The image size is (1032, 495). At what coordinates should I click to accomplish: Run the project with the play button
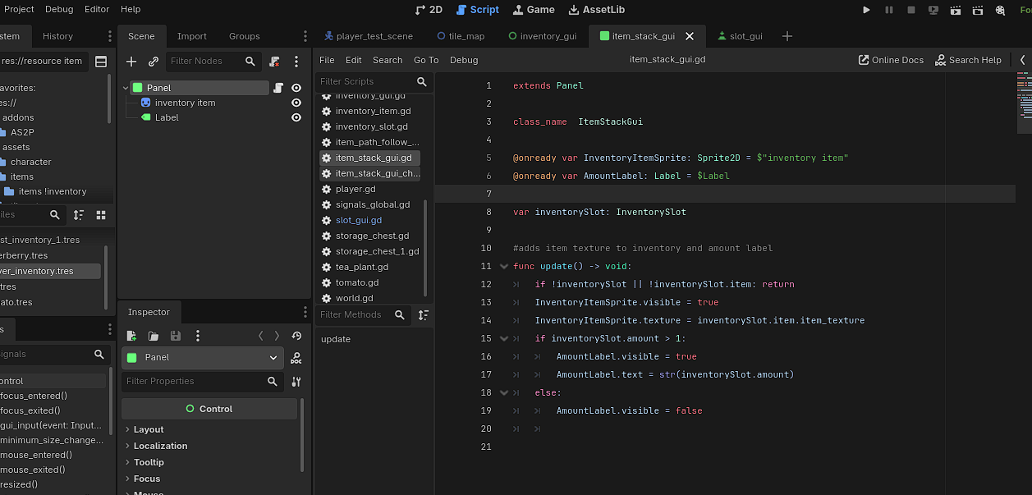tap(866, 10)
